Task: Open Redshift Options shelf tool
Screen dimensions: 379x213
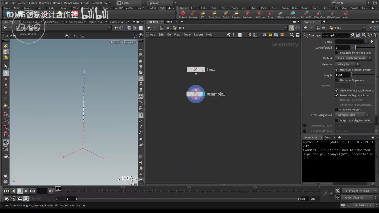Action: point(193,15)
